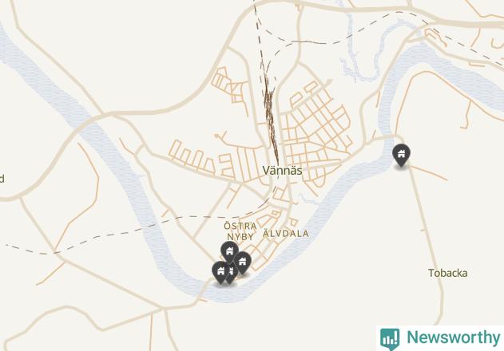Click the cut-off label at the left edge
The height and width of the screenshot is (351, 504).
(2, 179)
